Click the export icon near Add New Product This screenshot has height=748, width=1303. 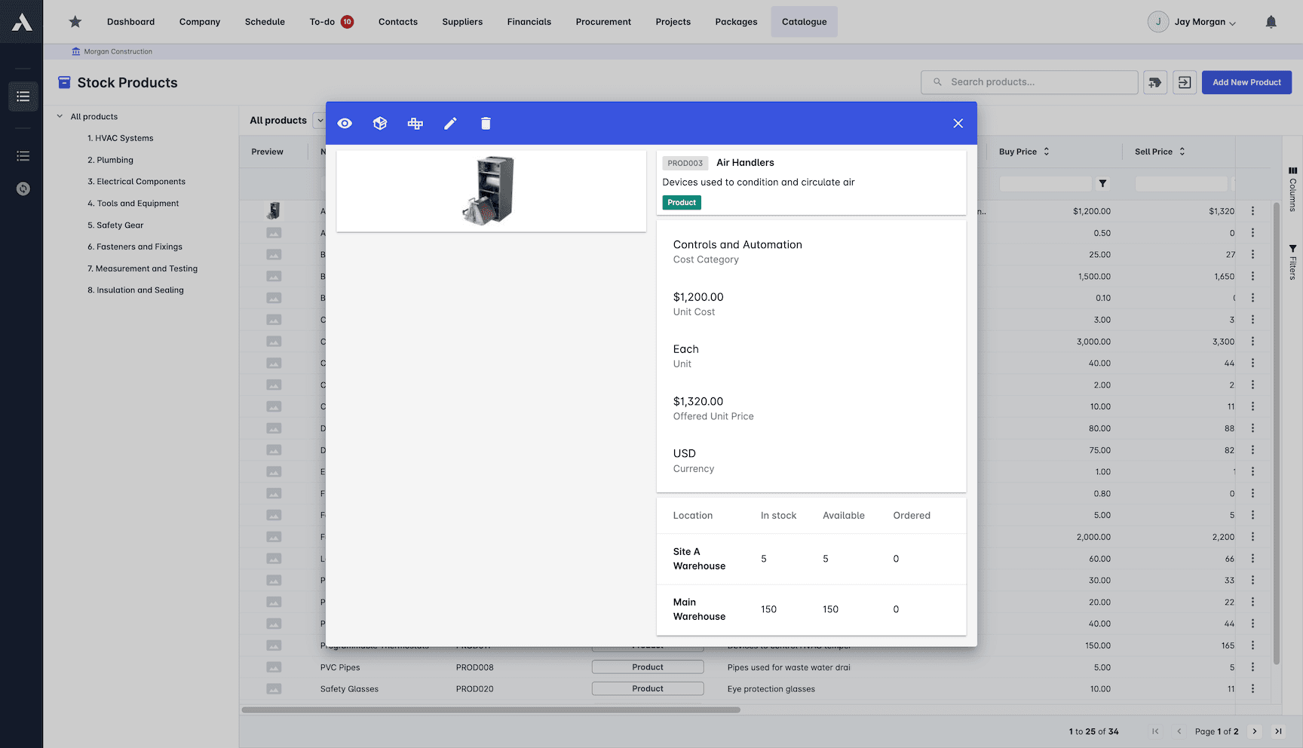pos(1184,82)
